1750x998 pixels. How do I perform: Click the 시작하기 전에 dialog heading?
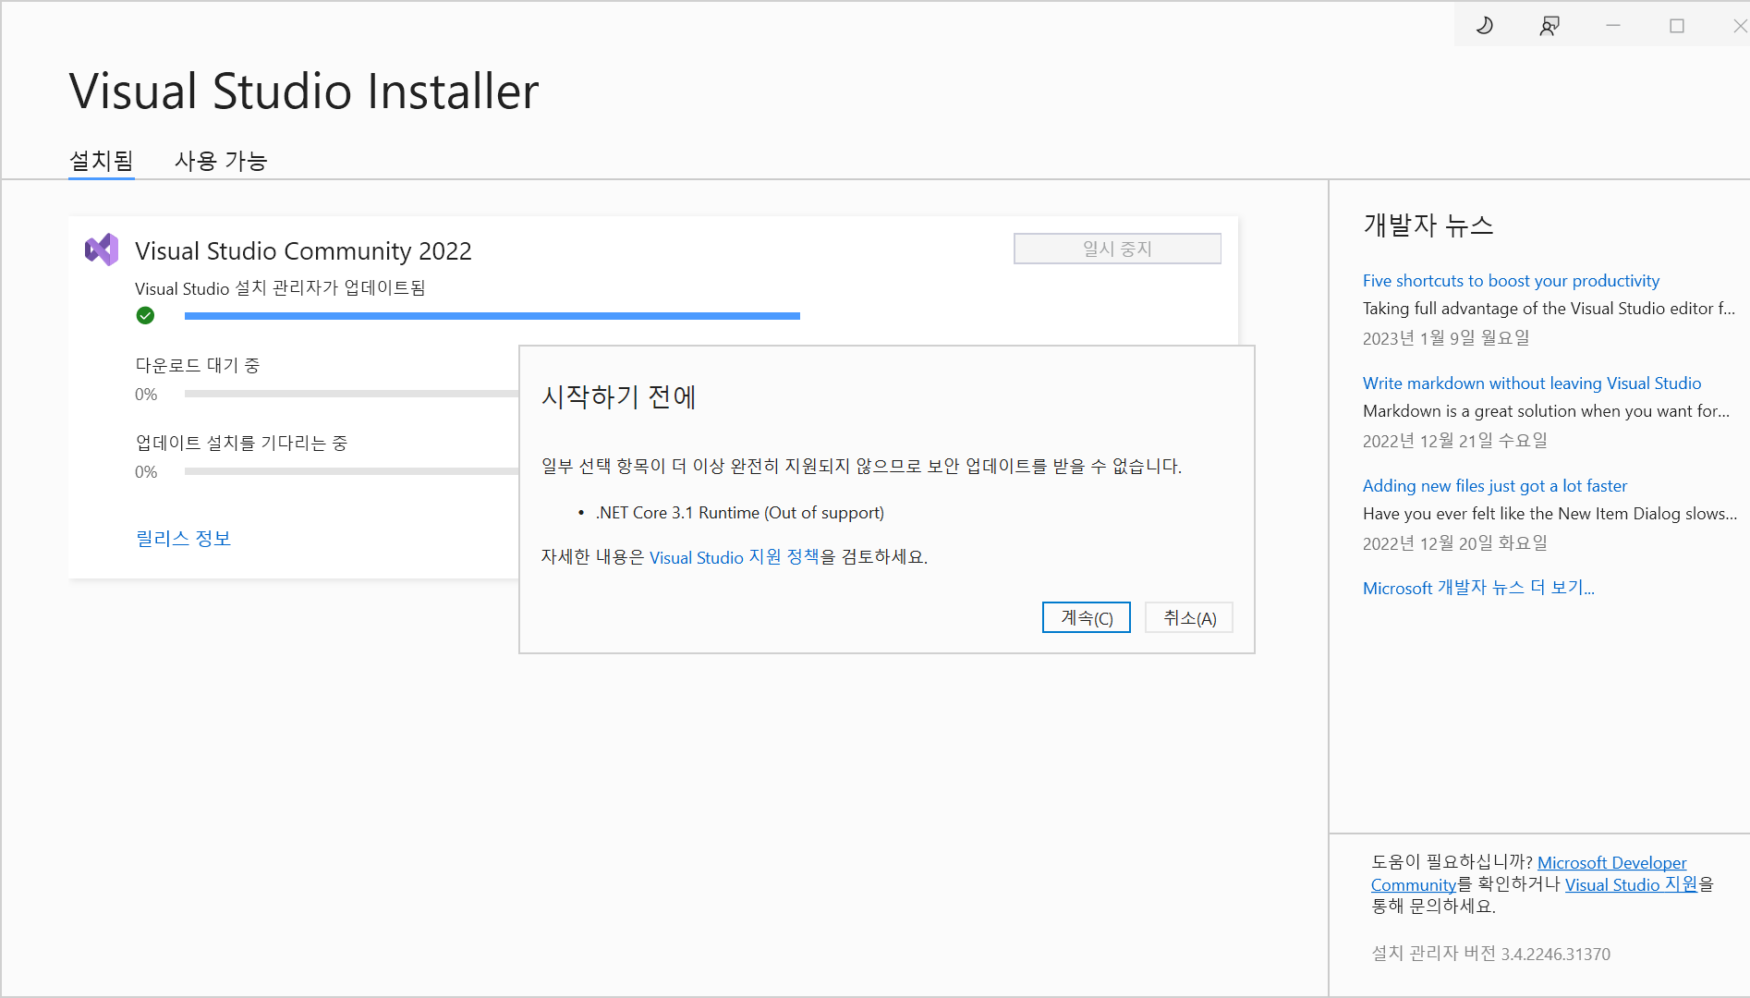618,396
